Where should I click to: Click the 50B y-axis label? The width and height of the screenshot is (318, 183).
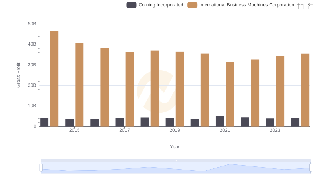[32, 24]
